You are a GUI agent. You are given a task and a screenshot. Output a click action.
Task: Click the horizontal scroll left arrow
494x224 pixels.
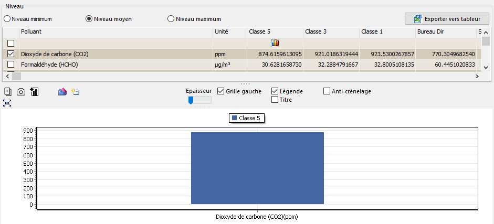click(7, 76)
